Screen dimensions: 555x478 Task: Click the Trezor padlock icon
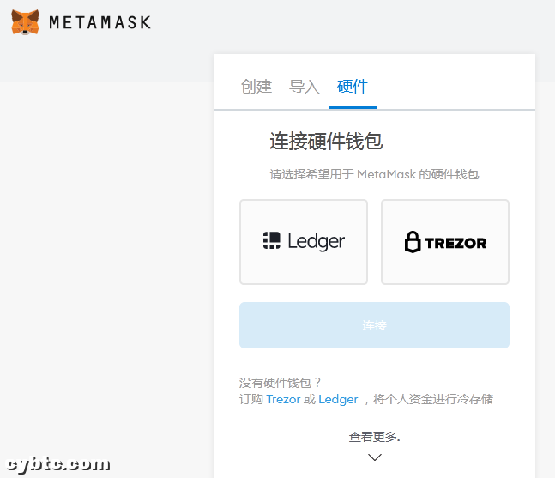(413, 242)
